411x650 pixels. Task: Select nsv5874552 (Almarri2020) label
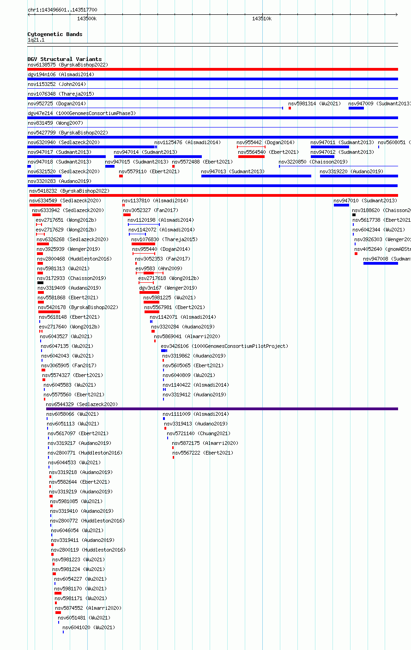click(89, 608)
